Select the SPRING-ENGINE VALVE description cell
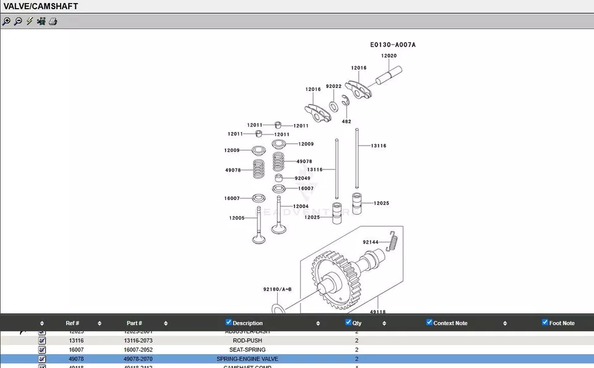The height and width of the screenshot is (368, 594). (x=247, y=359)
